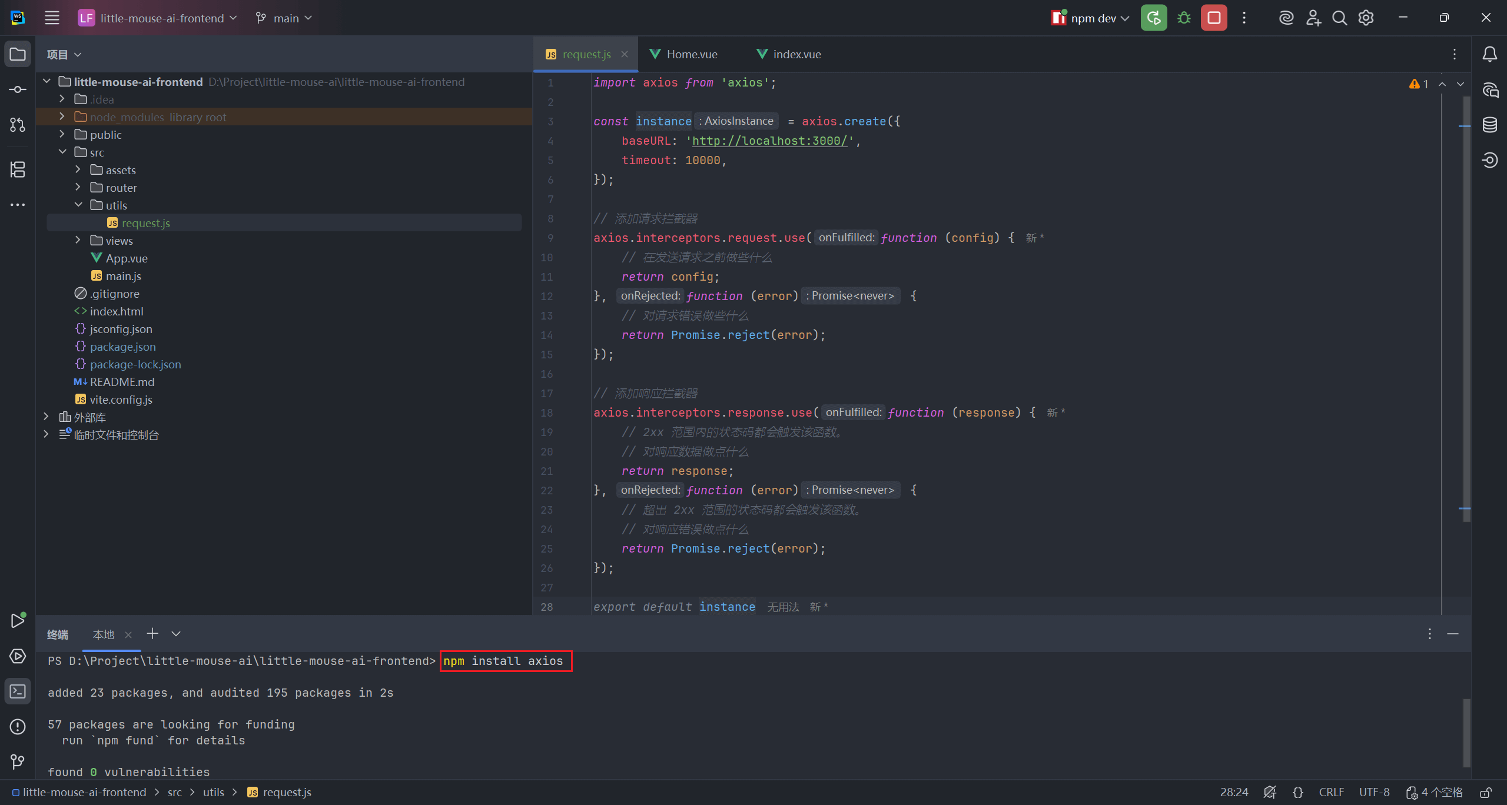The width and height of the screenshot is (1507, 805).
Task: Open the npm dev run configuration dropdown
Action: point(1093,18)
